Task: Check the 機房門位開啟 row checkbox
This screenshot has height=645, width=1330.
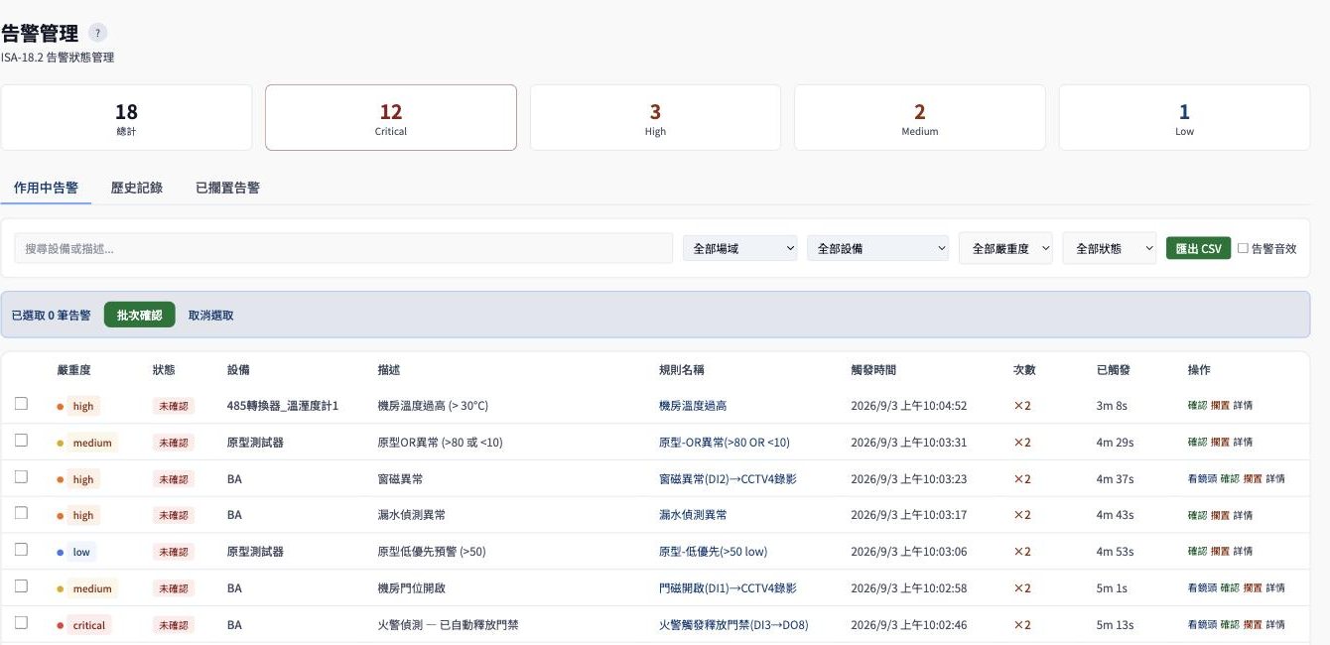Action: [21, 586]
